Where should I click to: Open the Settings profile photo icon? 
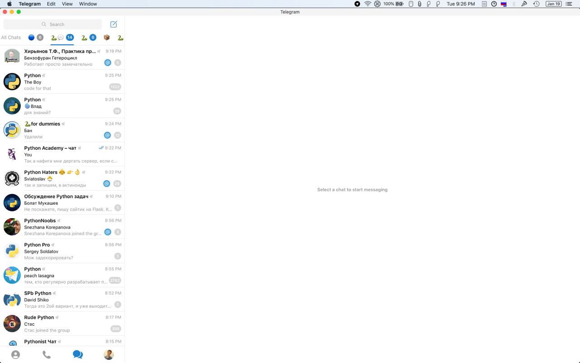[109, 355]
